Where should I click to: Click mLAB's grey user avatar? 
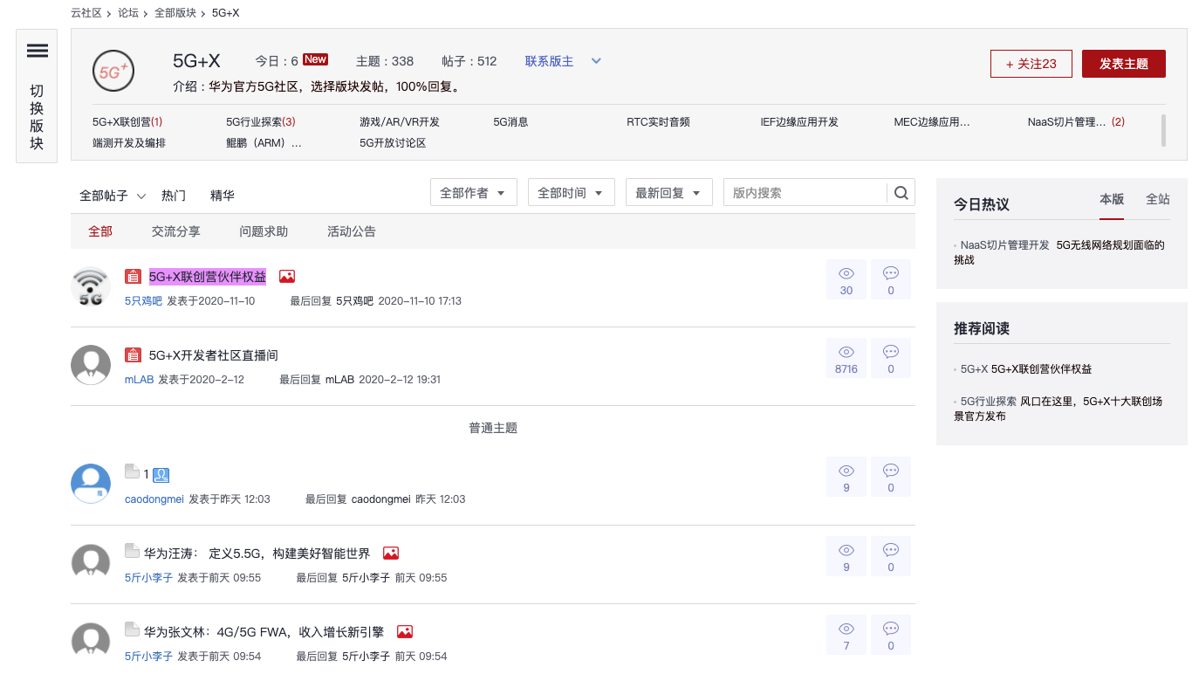(x=91, y=365)
